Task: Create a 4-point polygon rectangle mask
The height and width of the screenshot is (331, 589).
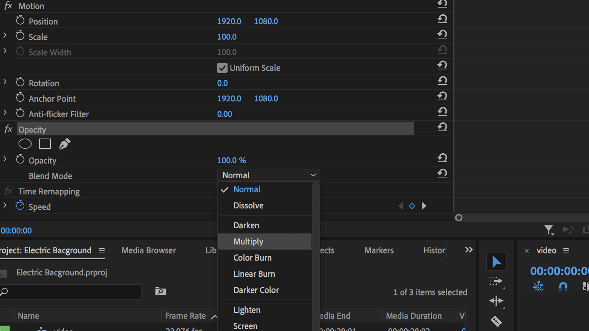Action: [x=45, y=144]
